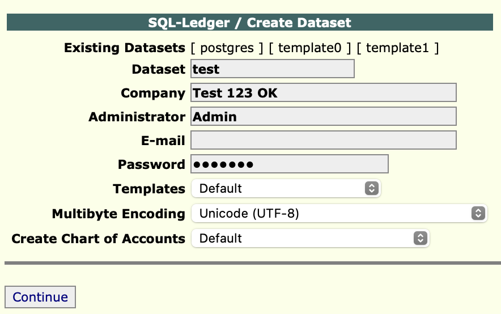Open the Create Chart of Accounts dropdown
This screenshot has height=314, width=501.
click(x=310, y=238)
